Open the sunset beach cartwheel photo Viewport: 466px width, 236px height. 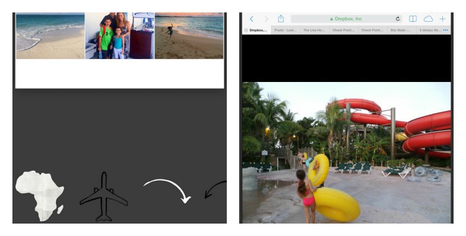tap(189, 35)
